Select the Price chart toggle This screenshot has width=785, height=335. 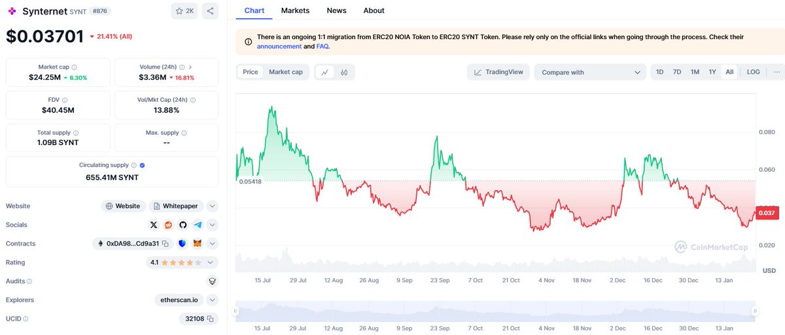[251, 72]
